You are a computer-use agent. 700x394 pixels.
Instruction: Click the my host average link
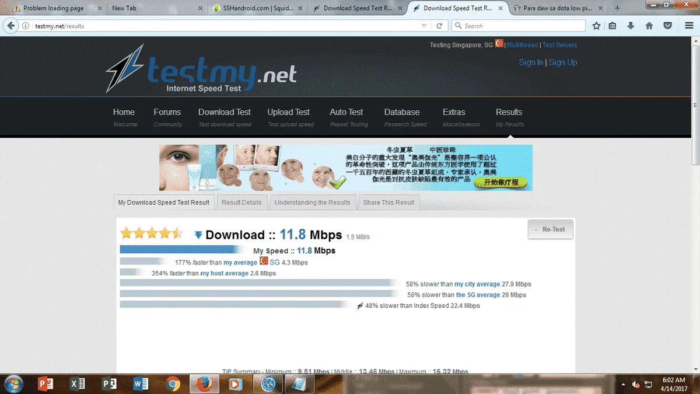225,273
